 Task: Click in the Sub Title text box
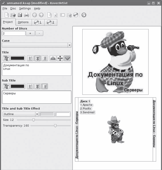point(37,97)
